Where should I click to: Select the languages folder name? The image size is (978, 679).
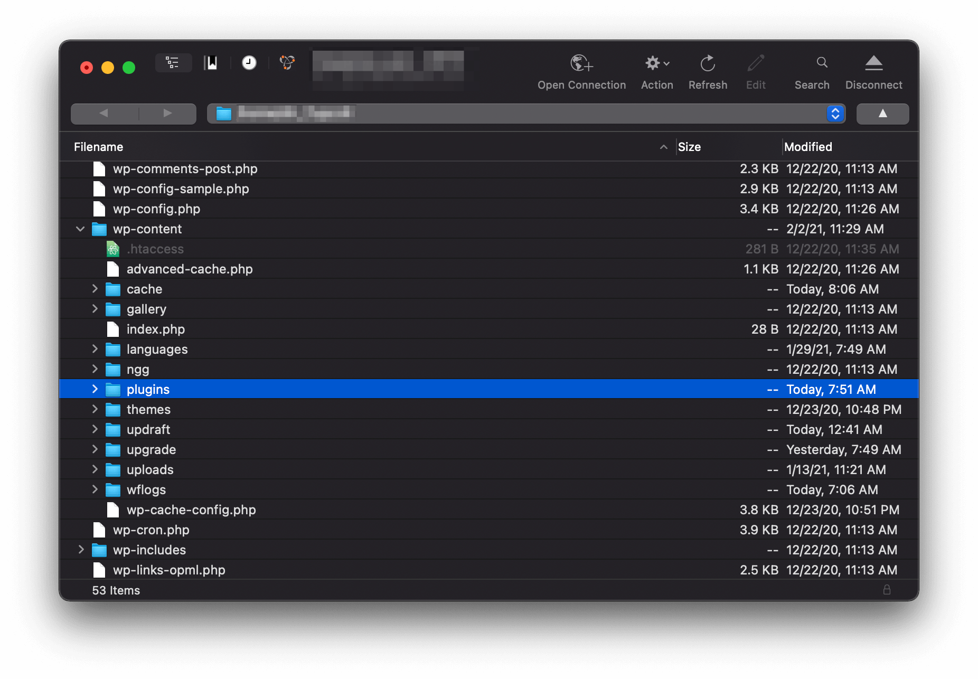pyautogui.click(x=157, y=349)
